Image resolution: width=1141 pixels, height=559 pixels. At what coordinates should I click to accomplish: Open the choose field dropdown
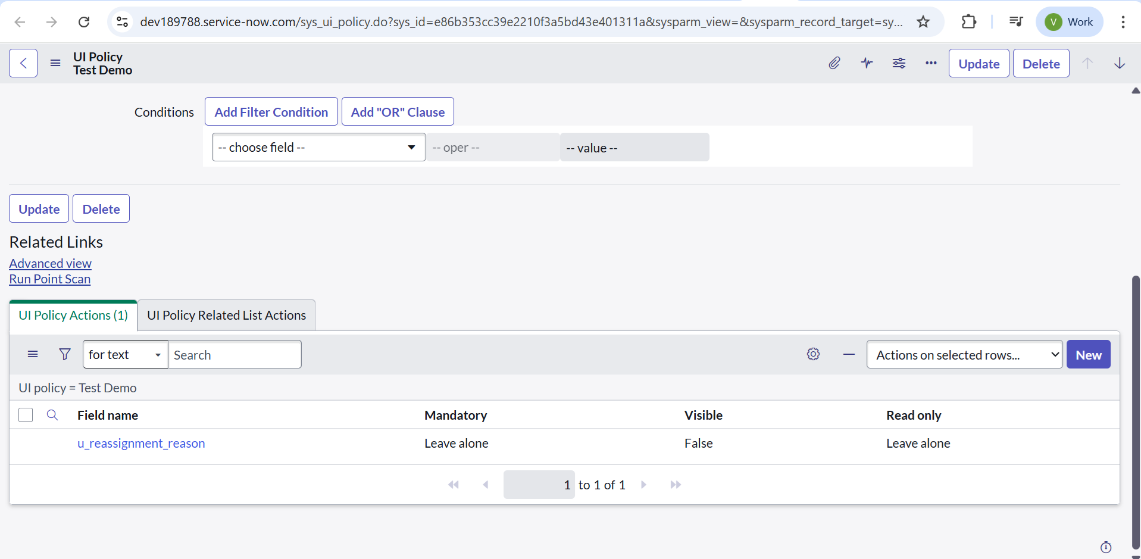pos(318,147)
